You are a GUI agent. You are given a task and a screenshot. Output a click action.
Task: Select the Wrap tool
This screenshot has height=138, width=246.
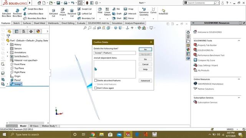tap(128, 9)
